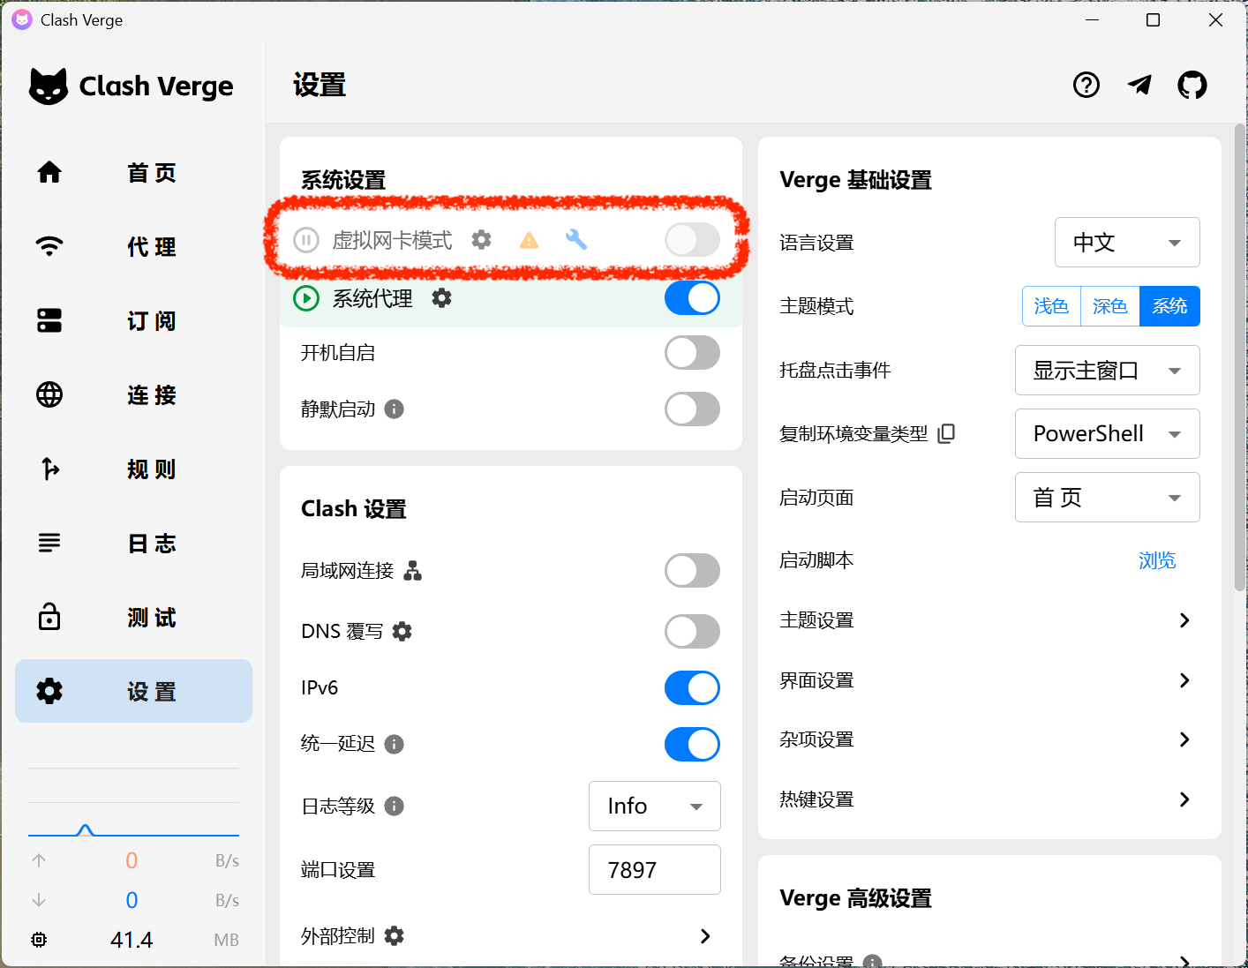Viewport: 1248px width, 968px height.
Task: Open the 语言设置 language dropdown
Action: 1127,242
